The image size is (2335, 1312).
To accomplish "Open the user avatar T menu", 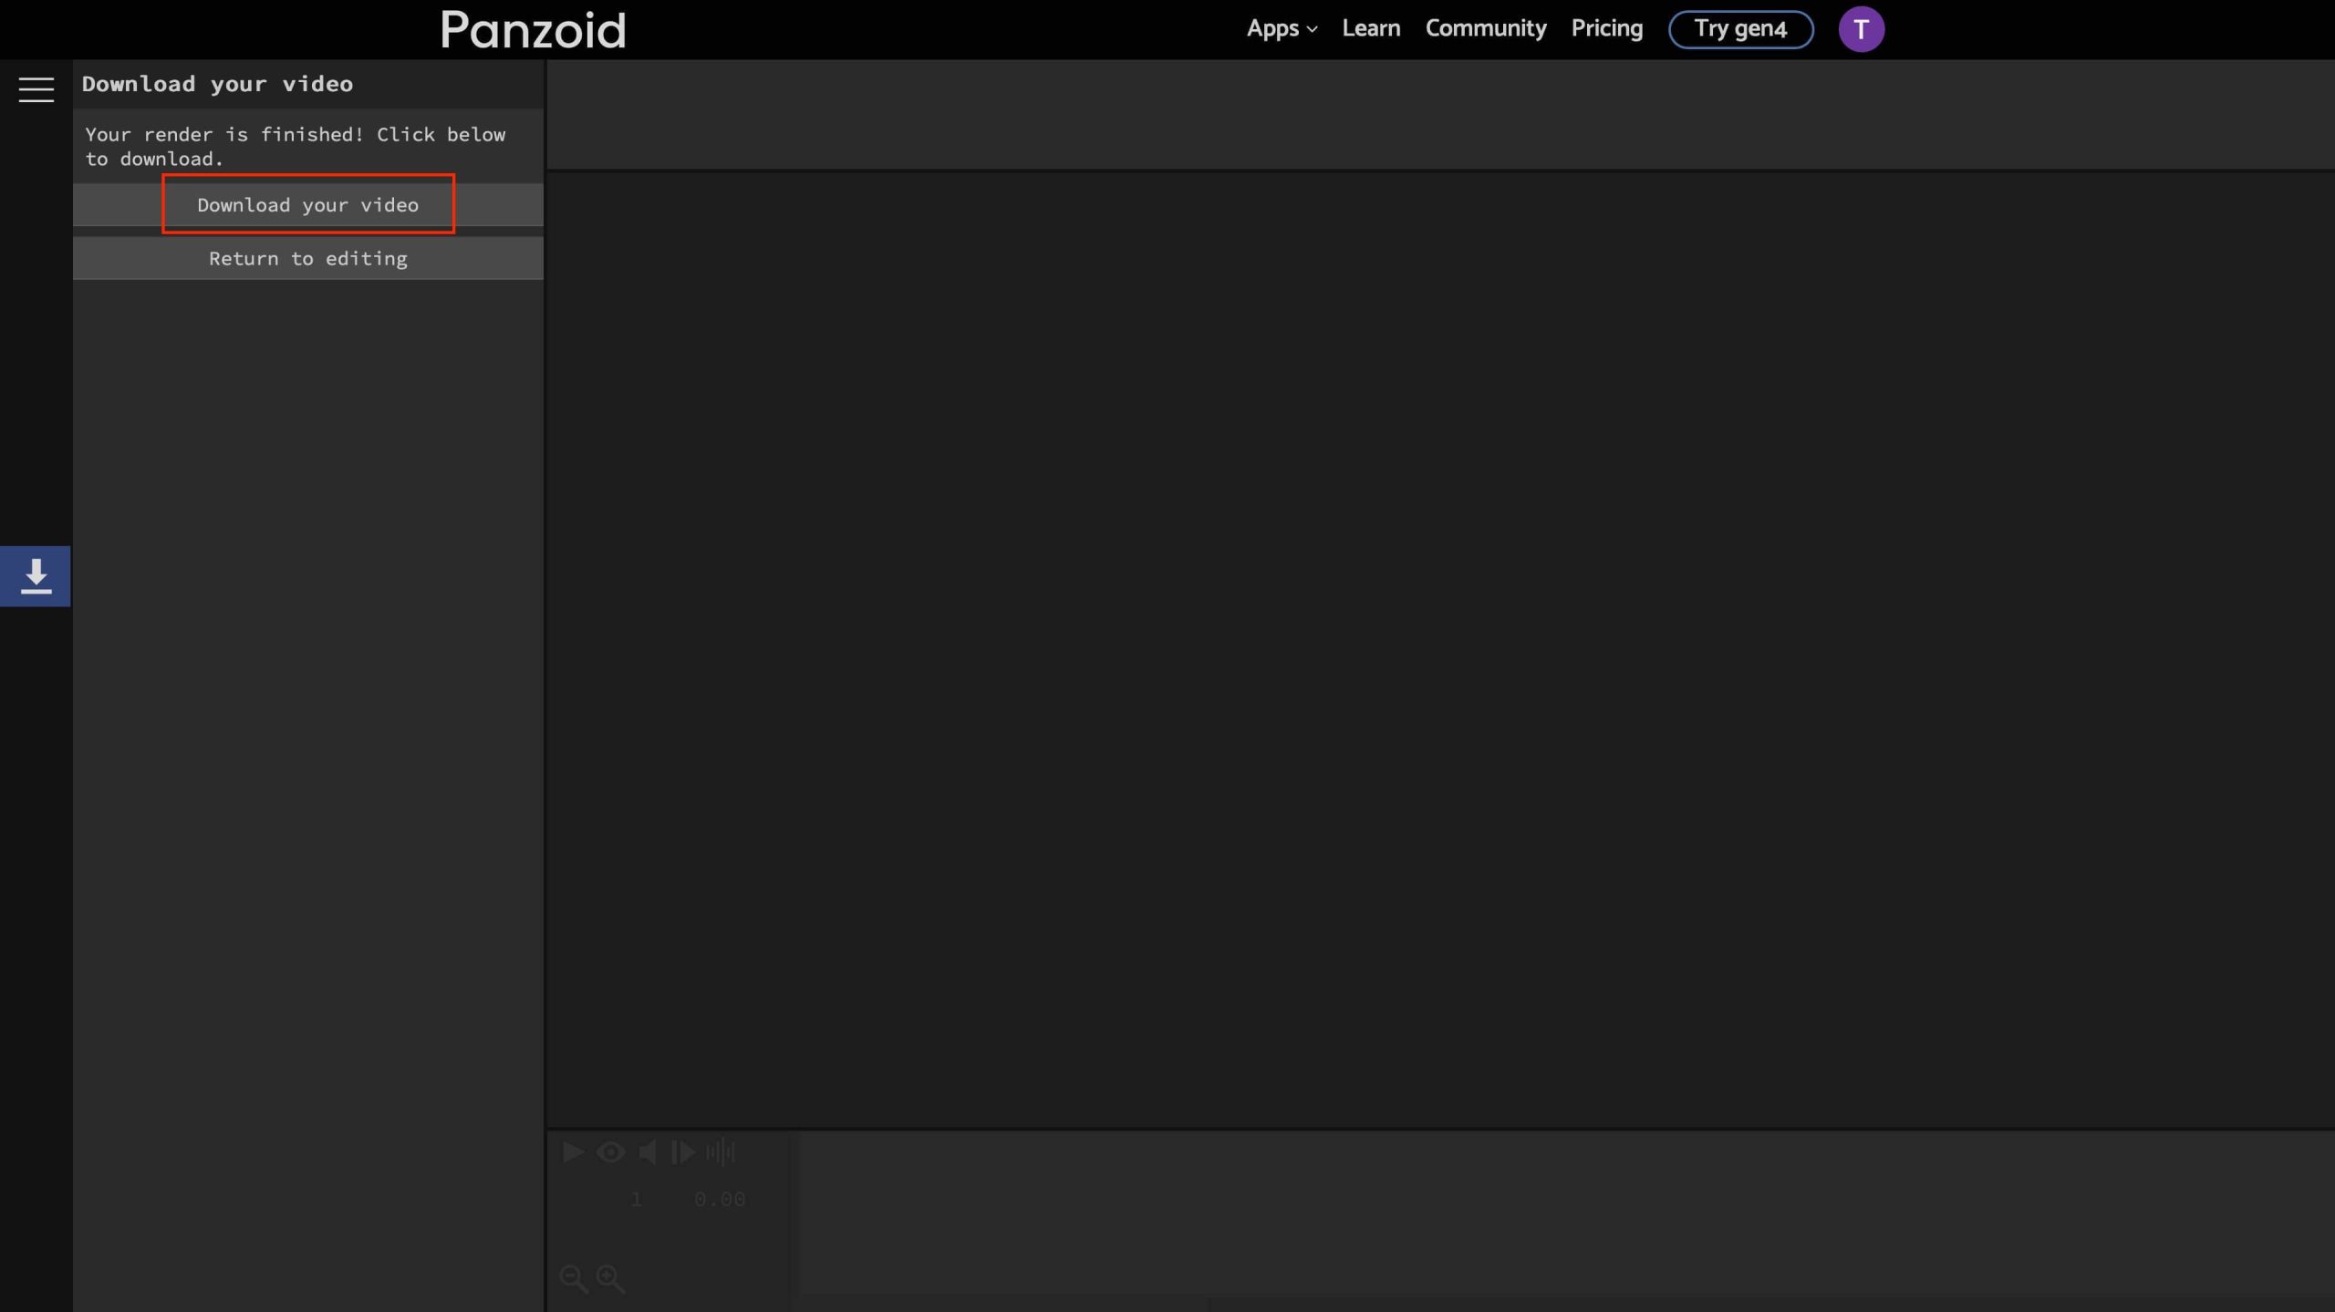I will click(1861, 29).
